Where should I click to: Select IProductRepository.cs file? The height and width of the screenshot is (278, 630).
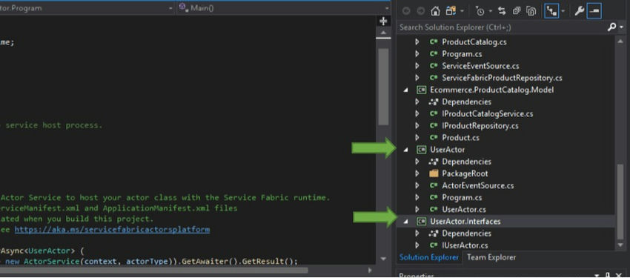click(x=480, y=126)
